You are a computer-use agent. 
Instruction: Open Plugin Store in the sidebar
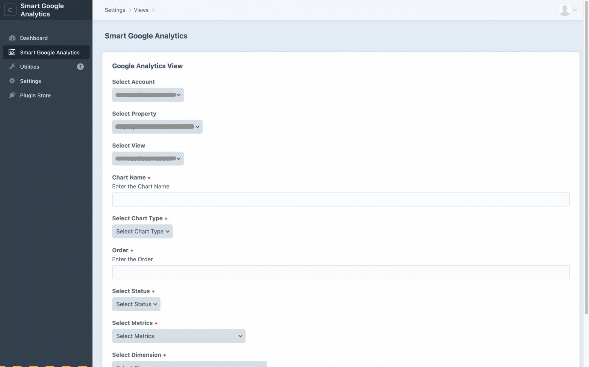tap(35, 96)
